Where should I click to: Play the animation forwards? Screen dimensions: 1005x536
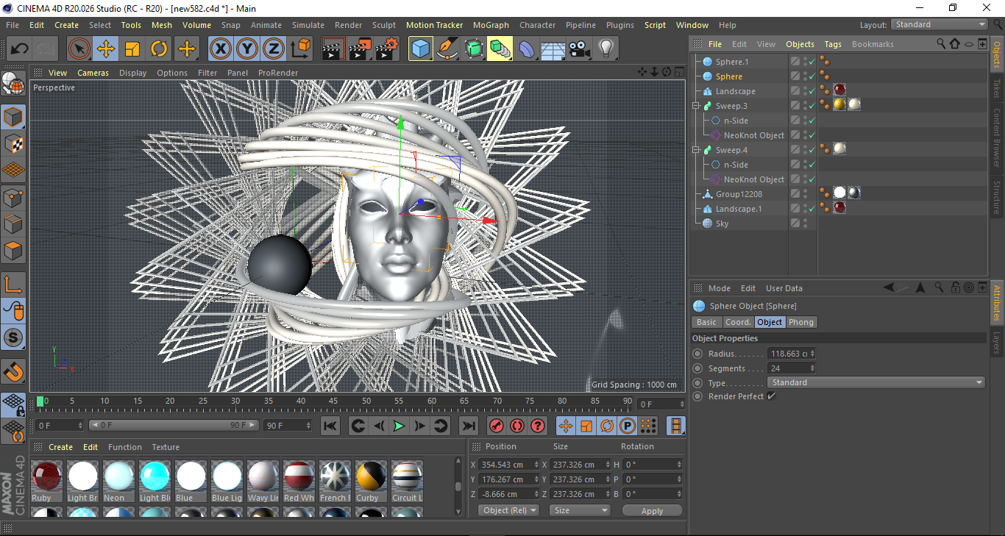coord(399,426)
